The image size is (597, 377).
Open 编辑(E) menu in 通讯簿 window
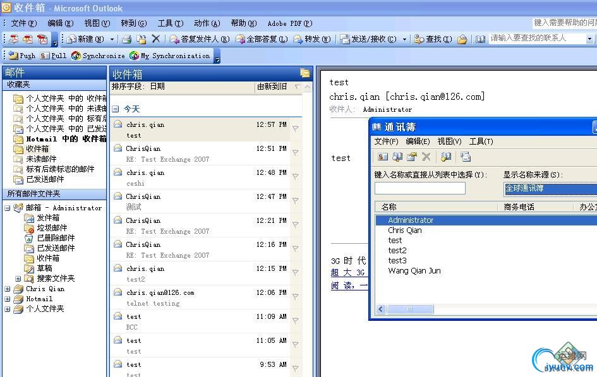[418, 141]
